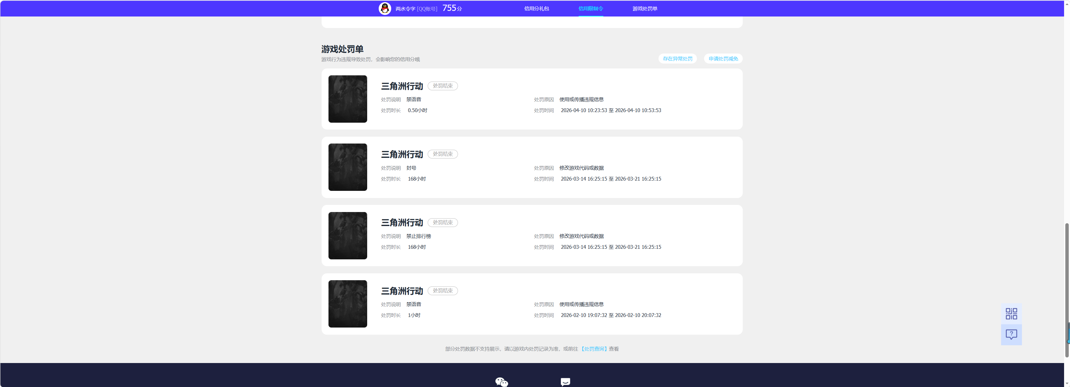Click game thumbnail of 禁止排行榜 penalty card
This screenshot has width=1070, height=387.
point(348,236)
